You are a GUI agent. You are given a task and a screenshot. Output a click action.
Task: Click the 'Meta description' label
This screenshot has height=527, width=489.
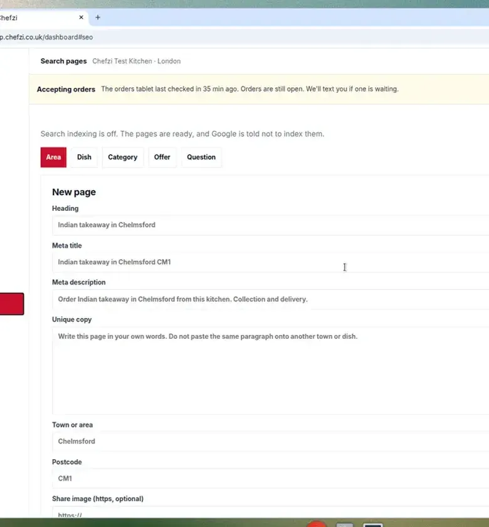coord(78,282)
